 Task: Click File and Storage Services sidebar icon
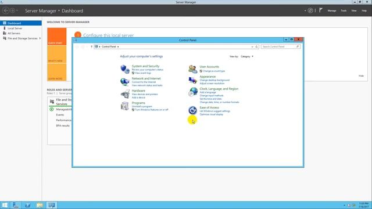(x=5, y=38)
